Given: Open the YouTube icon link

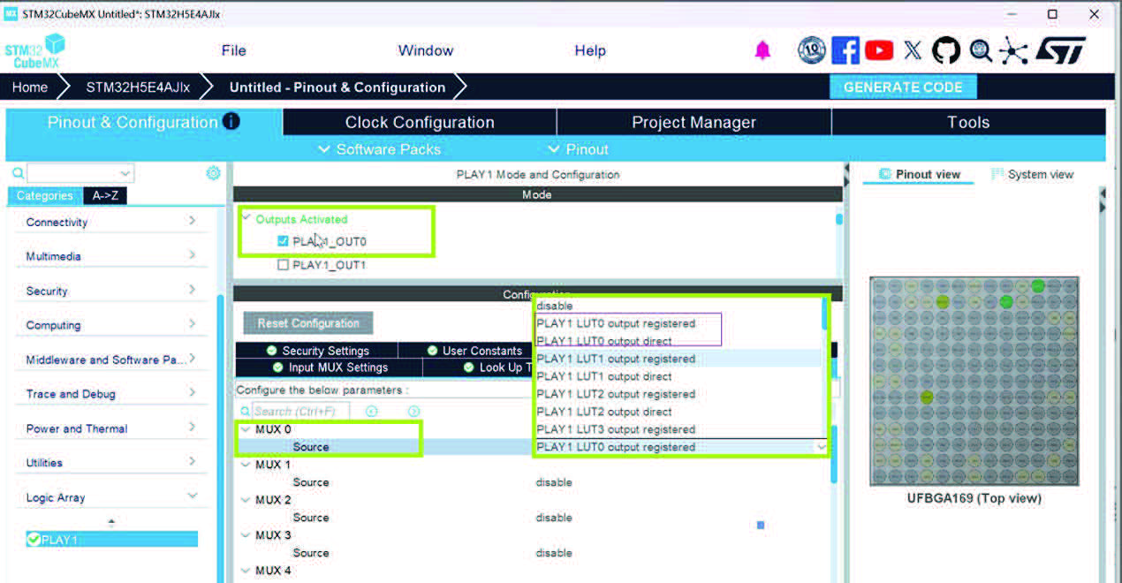Looking at the screenshot, I should 879,50.
